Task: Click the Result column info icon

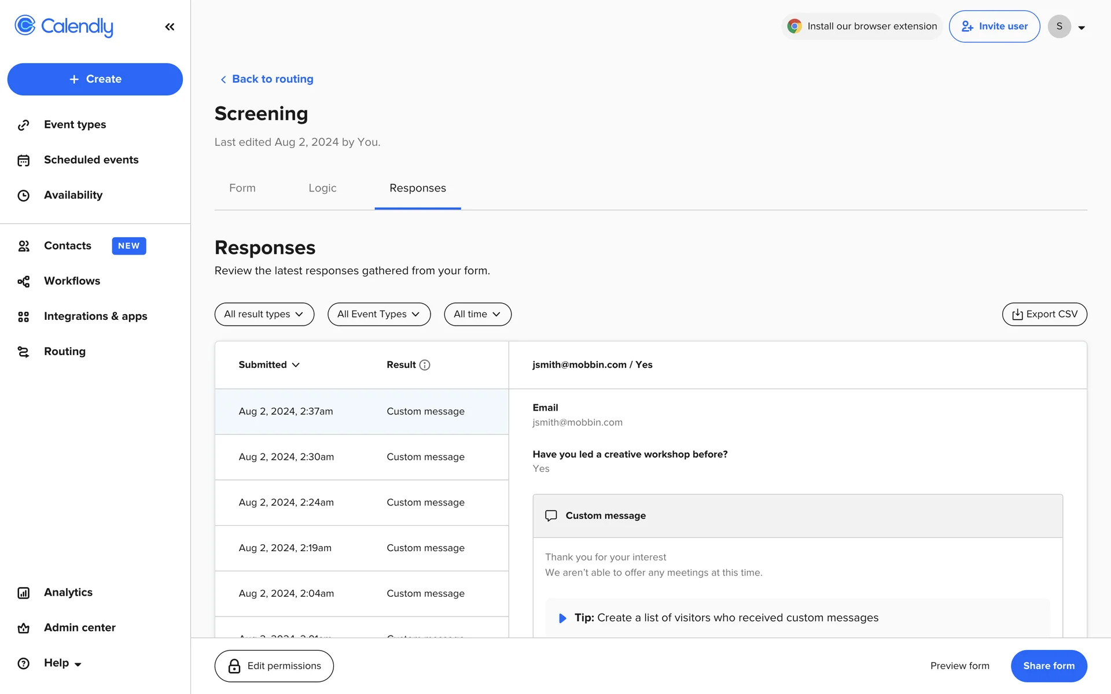Action: tap(425, 365)
